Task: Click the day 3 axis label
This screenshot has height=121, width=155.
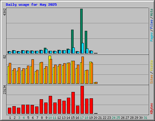Action: pos(19,118)
